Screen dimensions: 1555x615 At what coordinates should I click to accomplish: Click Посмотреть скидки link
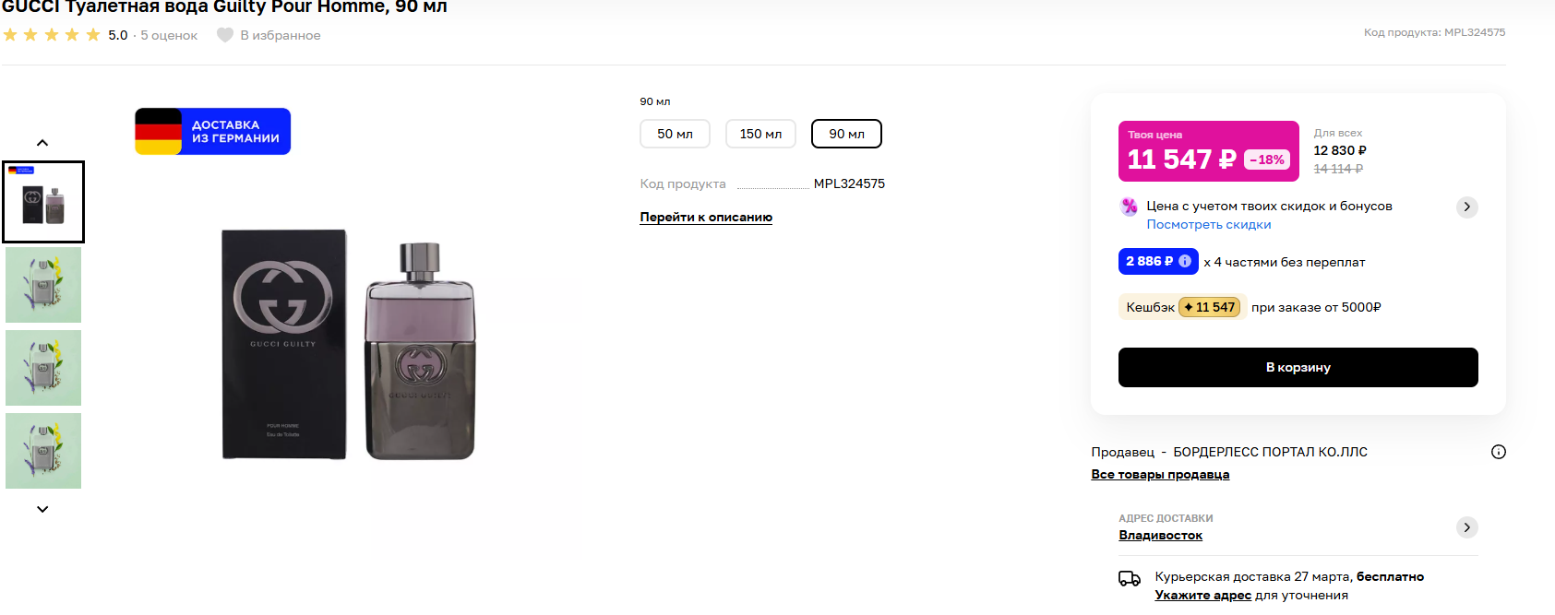coord(1209,224)
